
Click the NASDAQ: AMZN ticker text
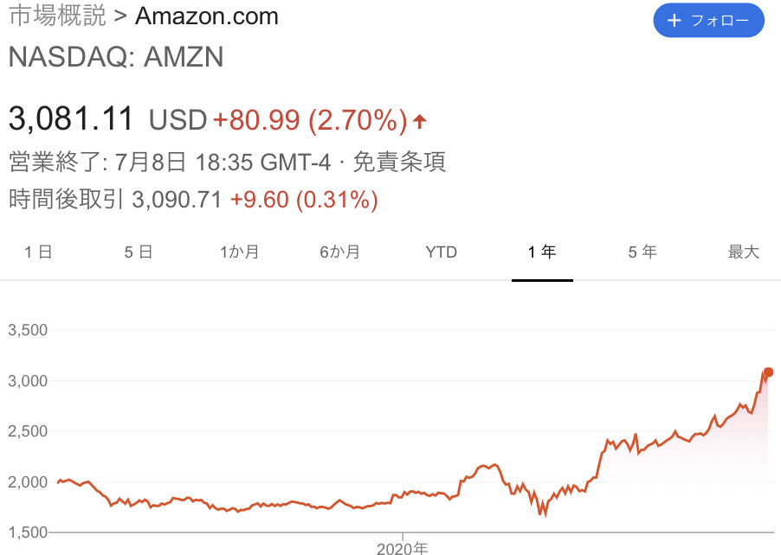[116, 57]
